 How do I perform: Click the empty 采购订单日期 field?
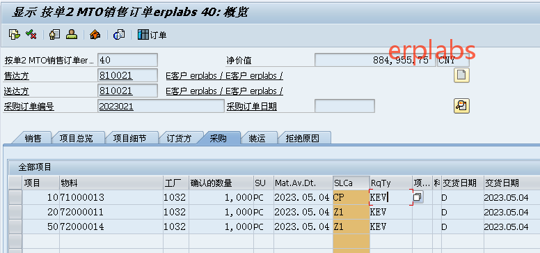tap(344, 106)
